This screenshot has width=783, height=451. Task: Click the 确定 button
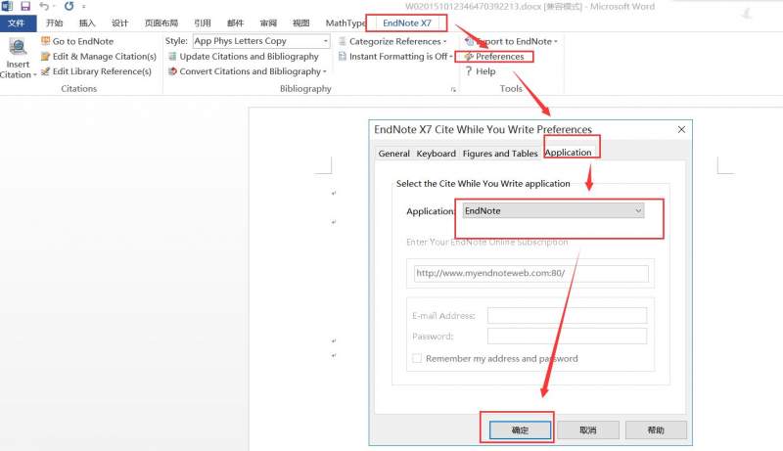click(520, 430)
